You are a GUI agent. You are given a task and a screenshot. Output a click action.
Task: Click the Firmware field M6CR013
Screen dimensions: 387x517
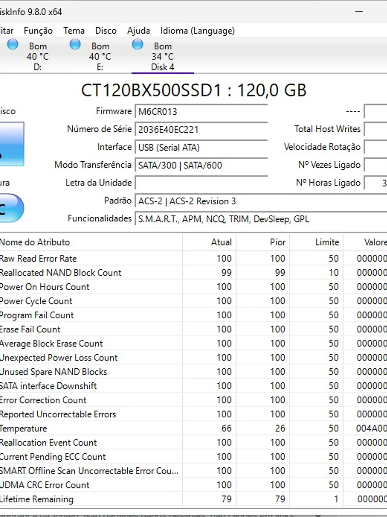pos(201,112)
